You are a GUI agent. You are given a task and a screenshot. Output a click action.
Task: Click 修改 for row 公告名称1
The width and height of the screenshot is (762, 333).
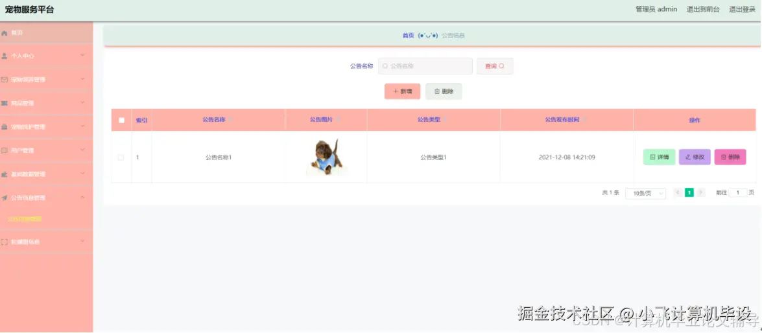(695, 157)
